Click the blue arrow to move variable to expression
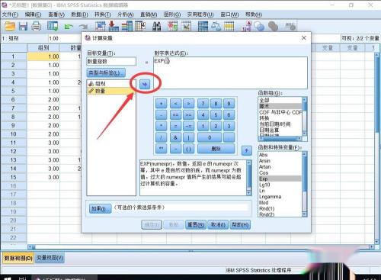 [x=145, y=84]
